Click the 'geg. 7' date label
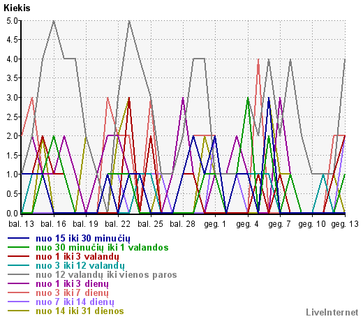 pos(279,224)
